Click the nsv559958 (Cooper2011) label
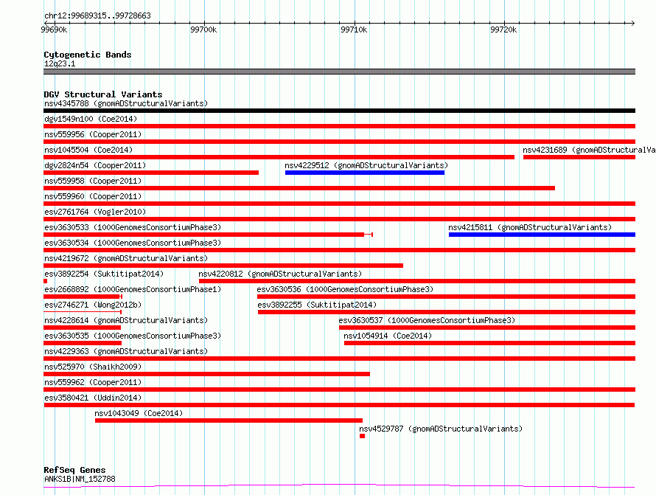Screen dimensions: 656x495 tap(93, 181)
